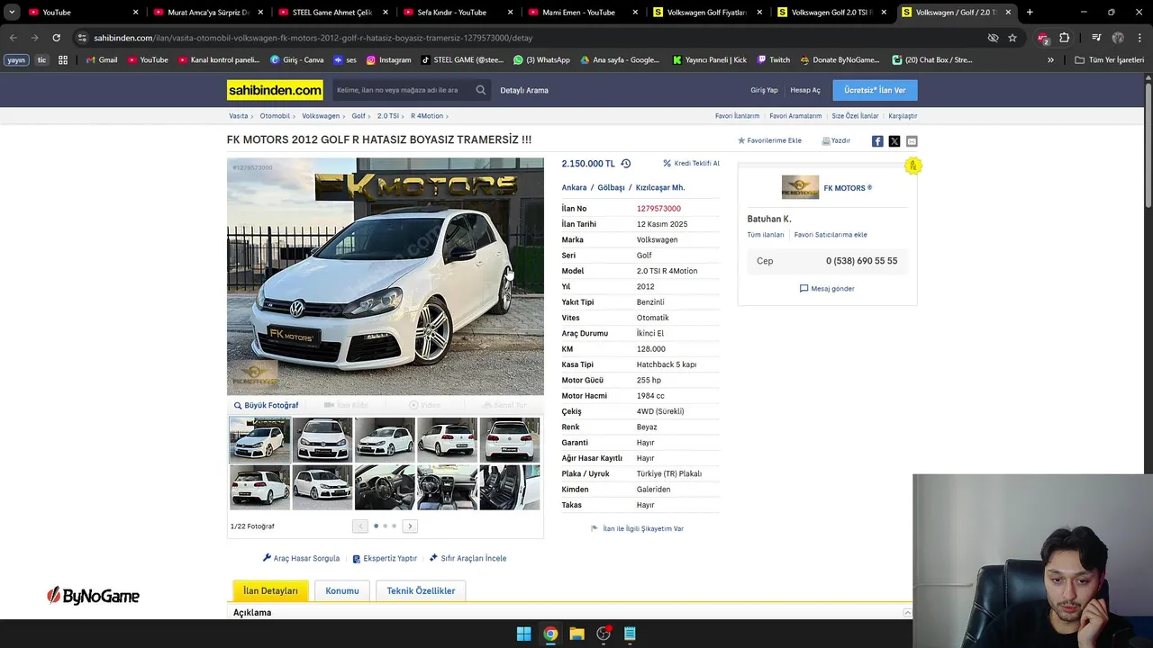1153x648 pixels.
Task: Open the Teknik Özellikler tab
Action: click(x=421, y=590)
